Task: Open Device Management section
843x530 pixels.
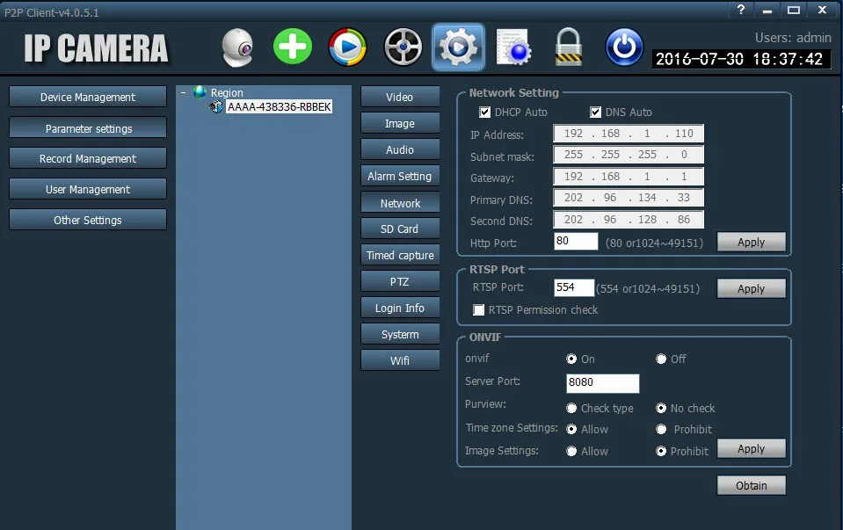Action: coord(88,97)
